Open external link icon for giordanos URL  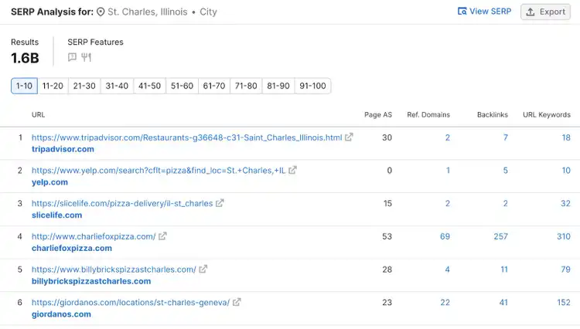pos(237,302)
